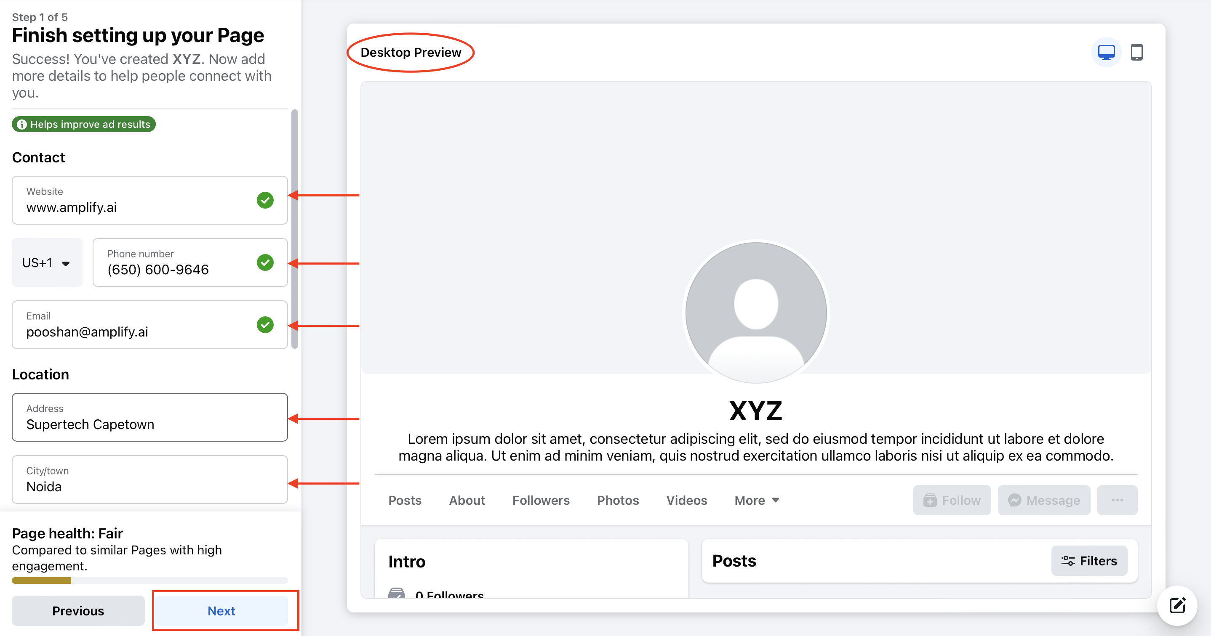Select the Photos tab
This screenshot has width=1211, height=636.
tap(618, 501)
